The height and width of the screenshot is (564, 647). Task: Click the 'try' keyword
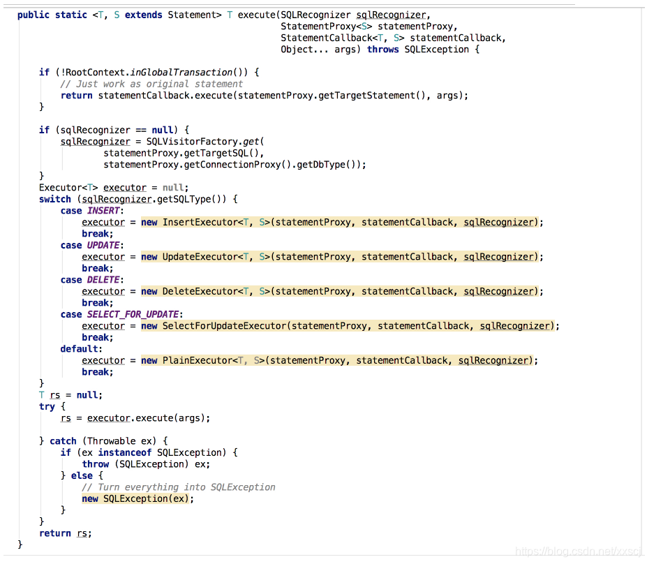tap(47, 407)
